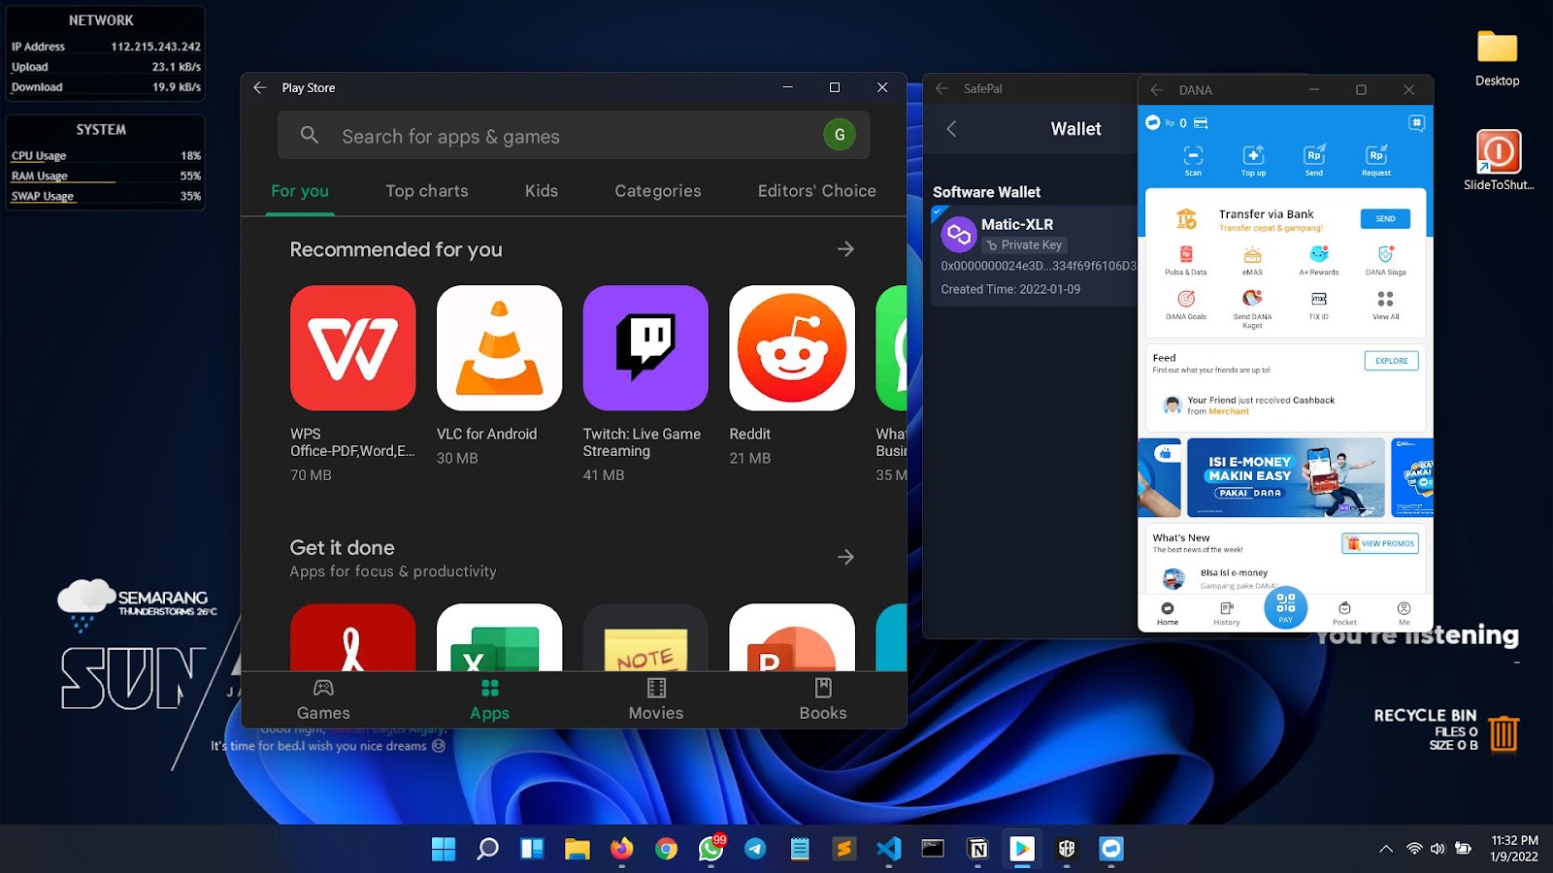Viewport: 1553px width, 873px height.
Task: Go back in Play Store window
Action: 260,87
